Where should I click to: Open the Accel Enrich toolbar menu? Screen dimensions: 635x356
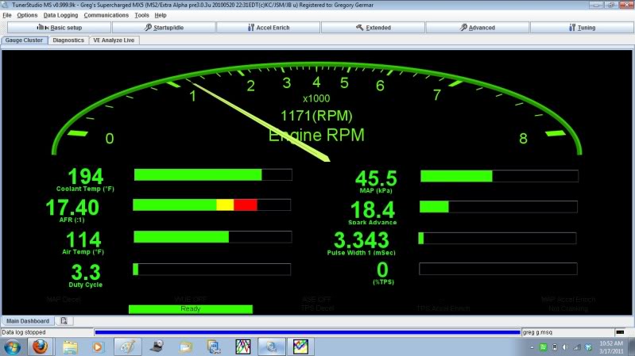click(269, 28)
